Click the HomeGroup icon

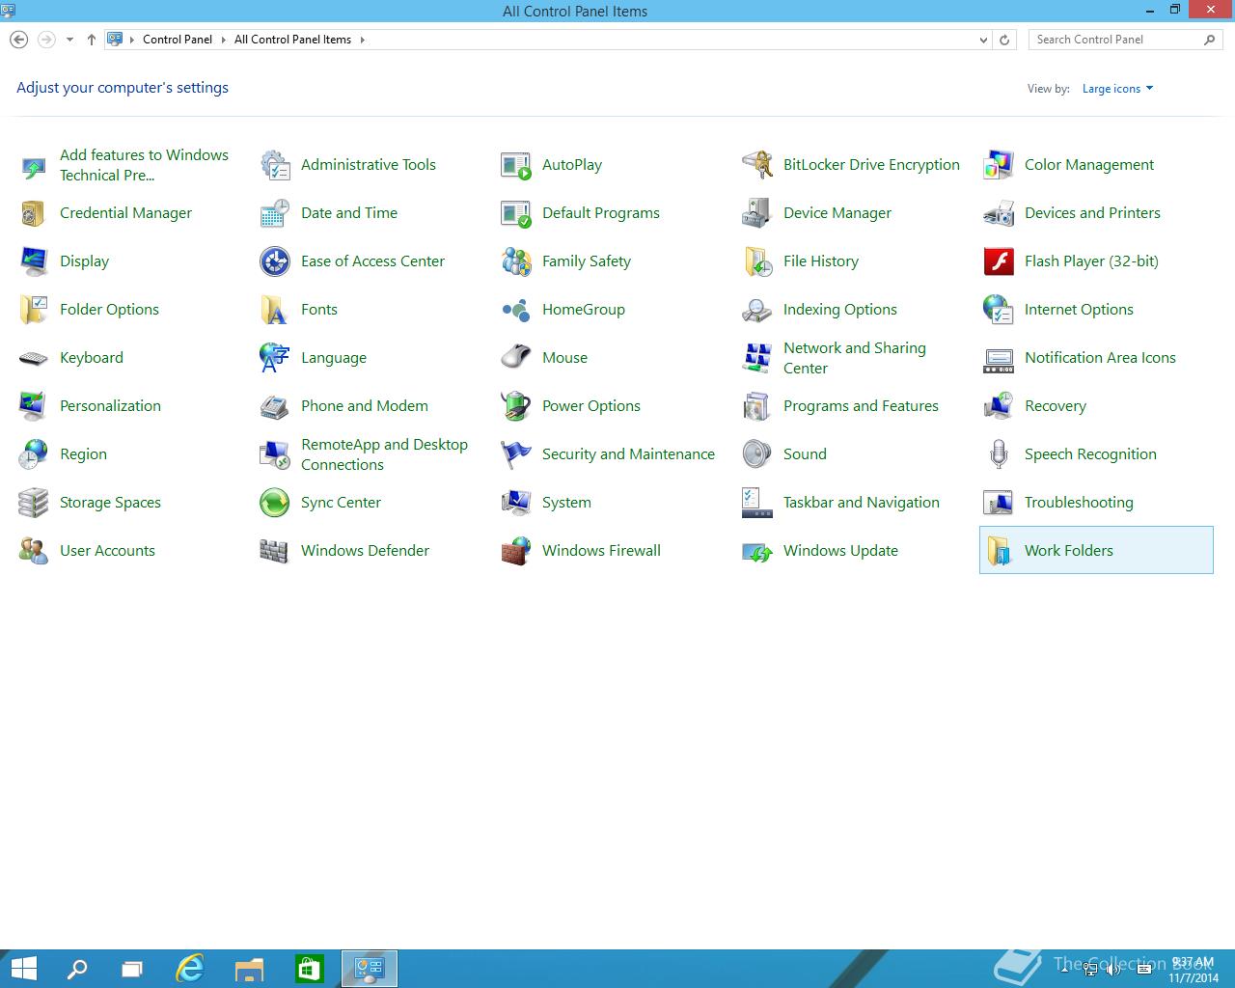(x=516, y=310)
